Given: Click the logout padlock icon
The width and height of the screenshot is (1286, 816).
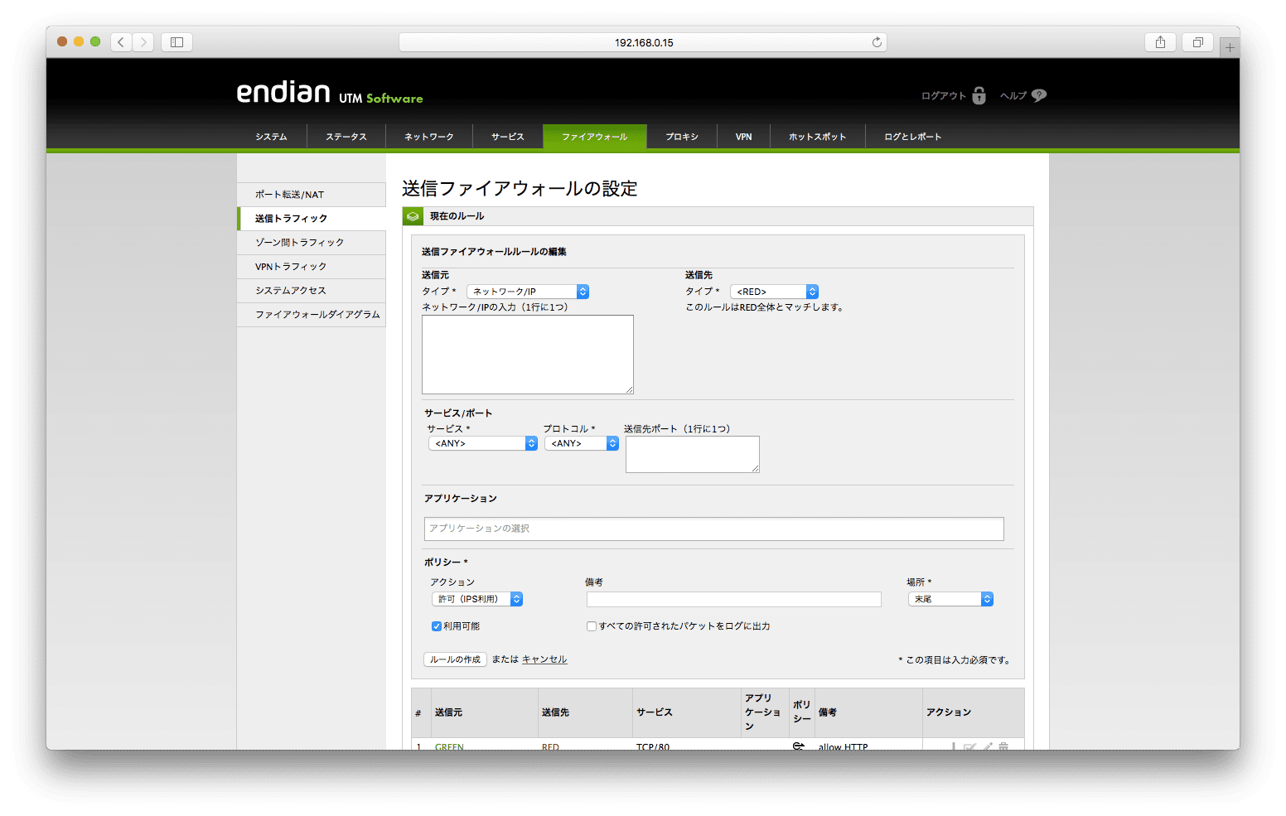Looking at the screenshot, I should 979,95.
